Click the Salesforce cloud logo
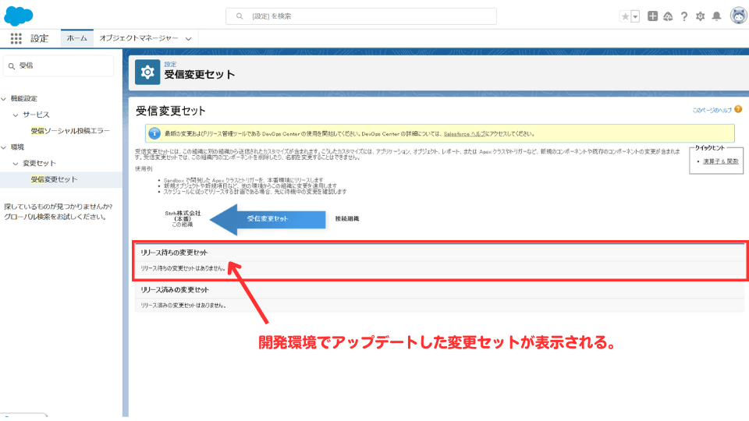 coord(19,16)
